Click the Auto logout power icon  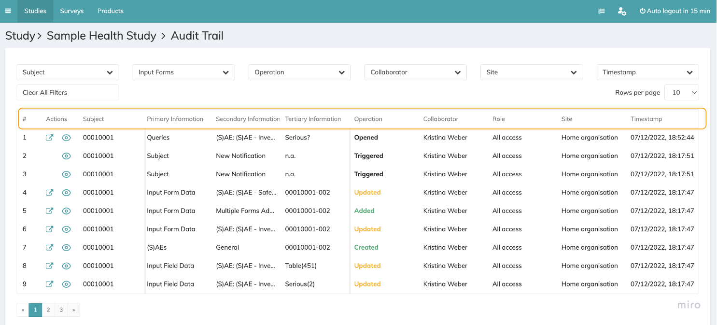(643, 11)
